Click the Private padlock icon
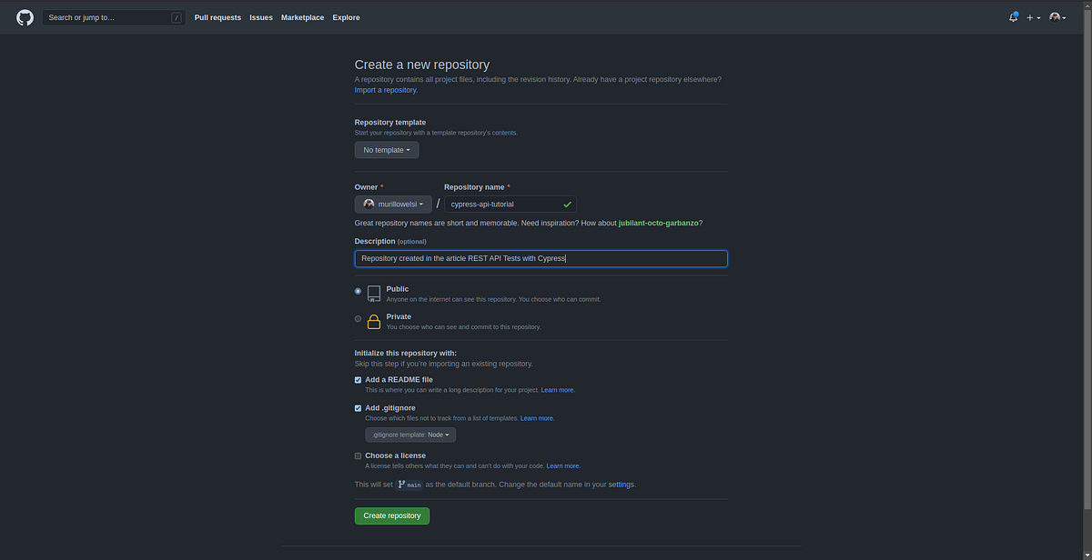The height and width of the screenshot is (560, 1092). pos(374,321)
